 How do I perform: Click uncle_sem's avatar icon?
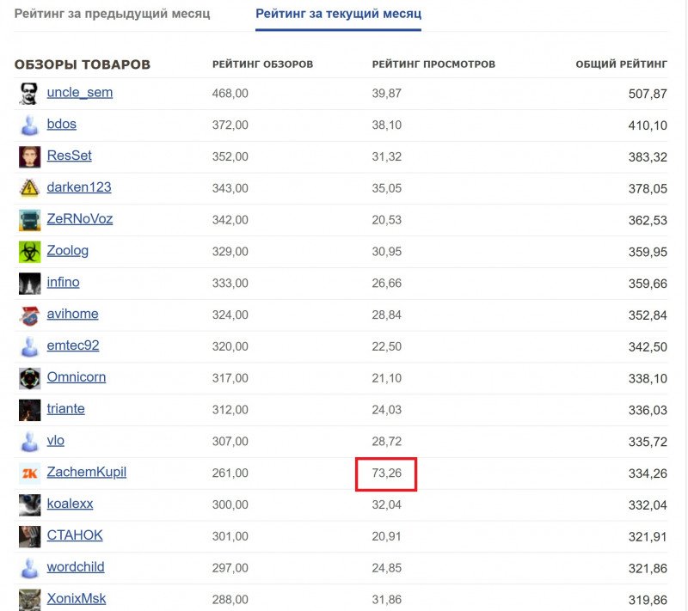[x=29, y=94]
